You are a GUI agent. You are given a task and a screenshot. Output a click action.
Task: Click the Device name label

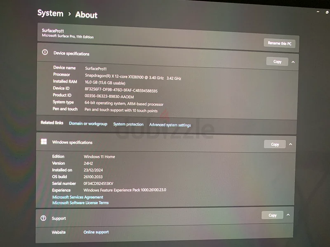(x=64, y=68)
